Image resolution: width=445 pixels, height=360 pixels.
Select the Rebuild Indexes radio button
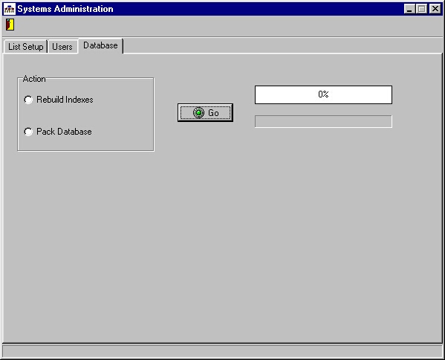point(28,100)
